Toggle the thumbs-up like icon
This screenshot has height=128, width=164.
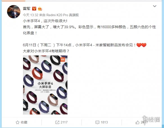pyautogui.click(x=137, y=122)
